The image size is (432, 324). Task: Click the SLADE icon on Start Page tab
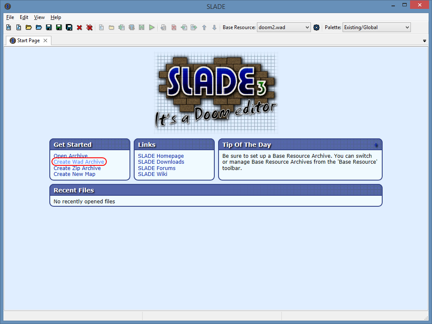point(12,40)
